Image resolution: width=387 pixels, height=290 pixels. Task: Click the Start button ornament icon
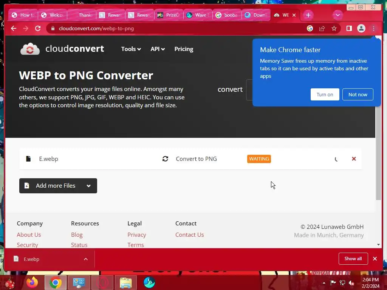click(10, 282)
